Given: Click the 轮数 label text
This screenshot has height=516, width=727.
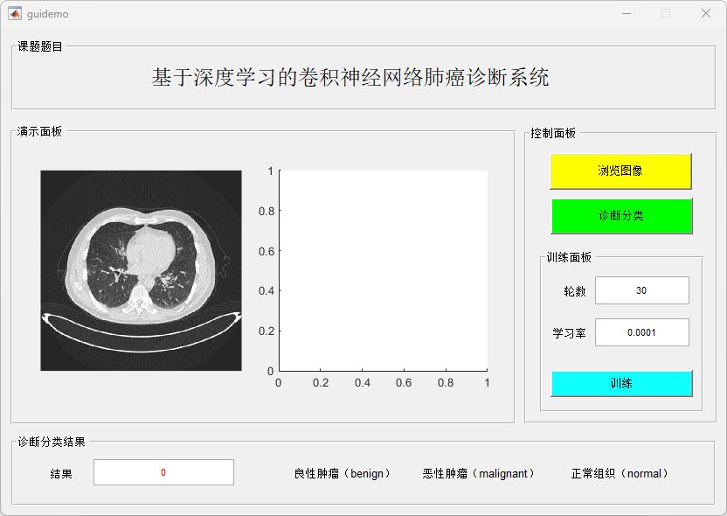Looking at the screenshot, I should pos(575,291).
